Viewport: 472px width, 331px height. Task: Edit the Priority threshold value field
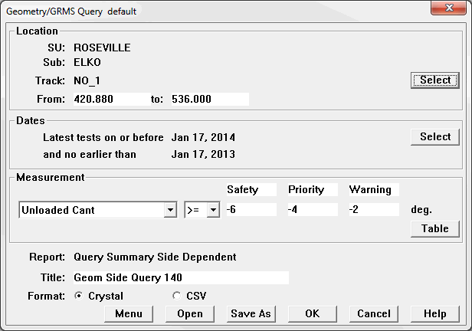313,209
